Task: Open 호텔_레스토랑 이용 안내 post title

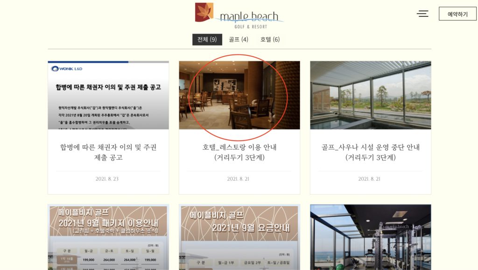Action: tap(239, 152)
